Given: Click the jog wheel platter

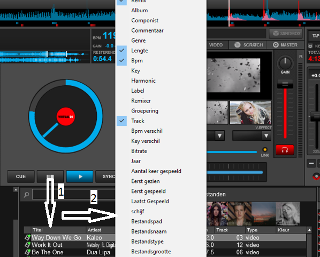Looking at the screenshot, I should [66, 116].
